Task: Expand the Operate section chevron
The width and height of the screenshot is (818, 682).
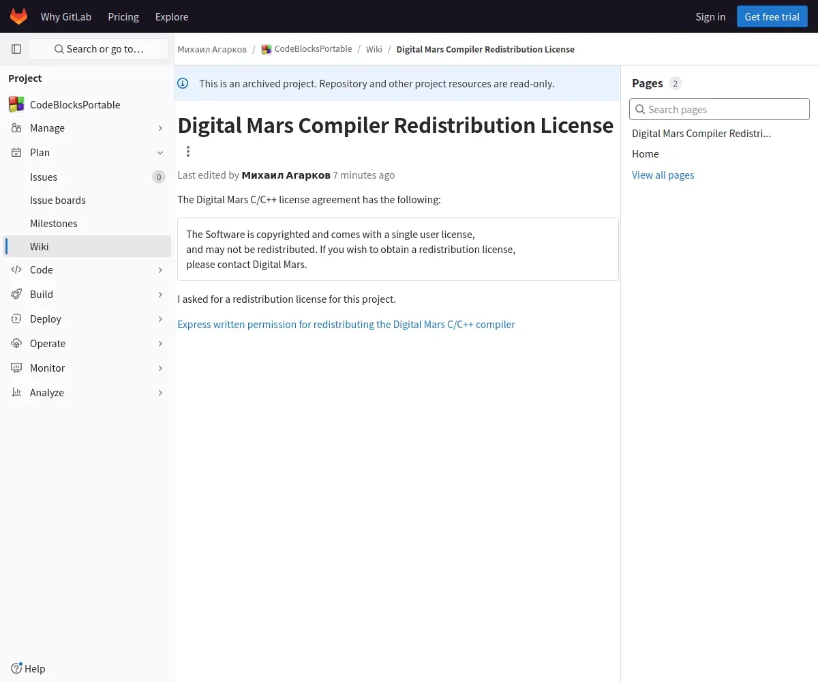Action: coord(160,344)
